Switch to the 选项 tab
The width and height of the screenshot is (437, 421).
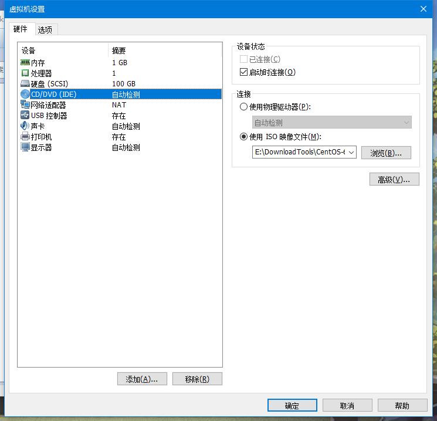45,29
